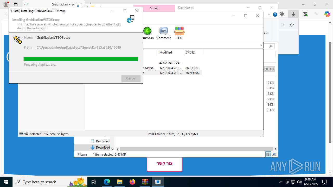
Task: Click File Explorer search magnifier icon
Action: 271,46
